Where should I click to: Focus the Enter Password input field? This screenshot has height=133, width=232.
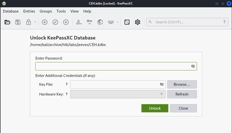(116, 66)
